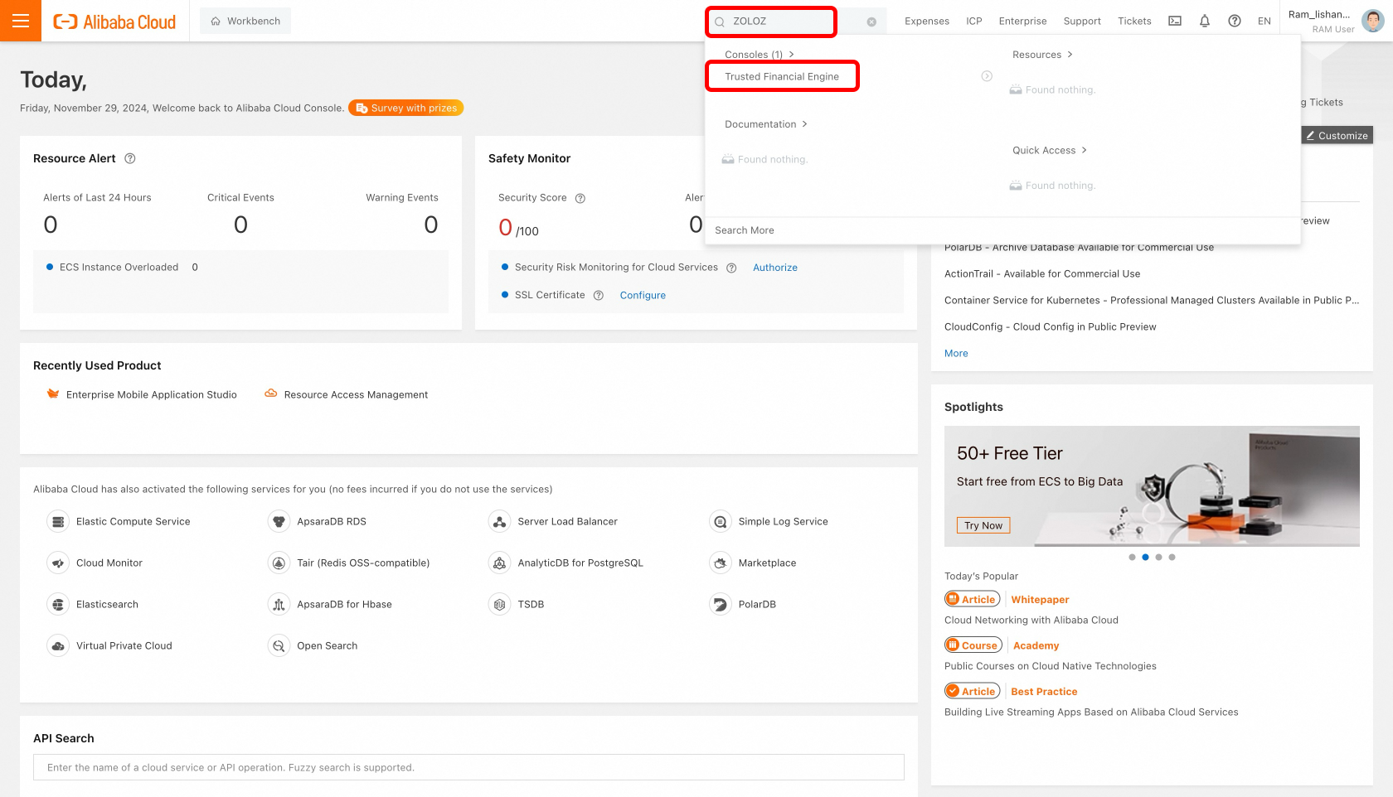Show the Resource Alert help tooltip
Viewport: 1393px width, 797px height.
(130, 158)
